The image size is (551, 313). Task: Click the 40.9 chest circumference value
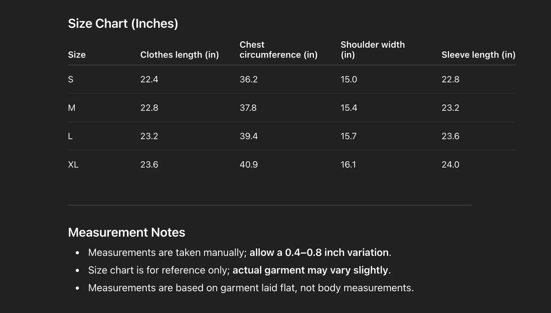249,165
